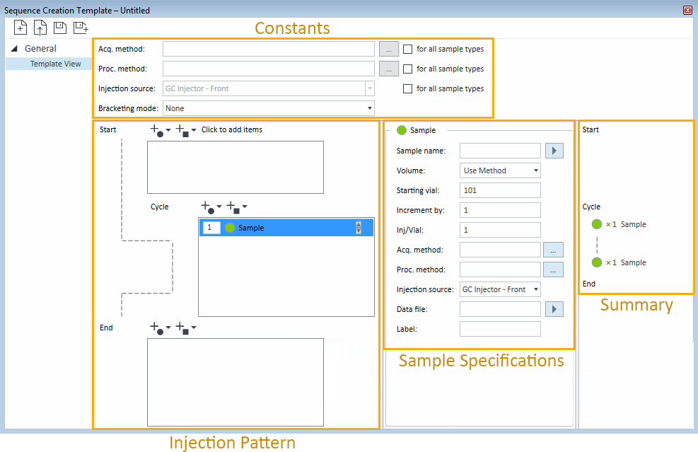Screen dimensions: 698x452
Task: Click the Save As template icon
Action: point(81,28)
